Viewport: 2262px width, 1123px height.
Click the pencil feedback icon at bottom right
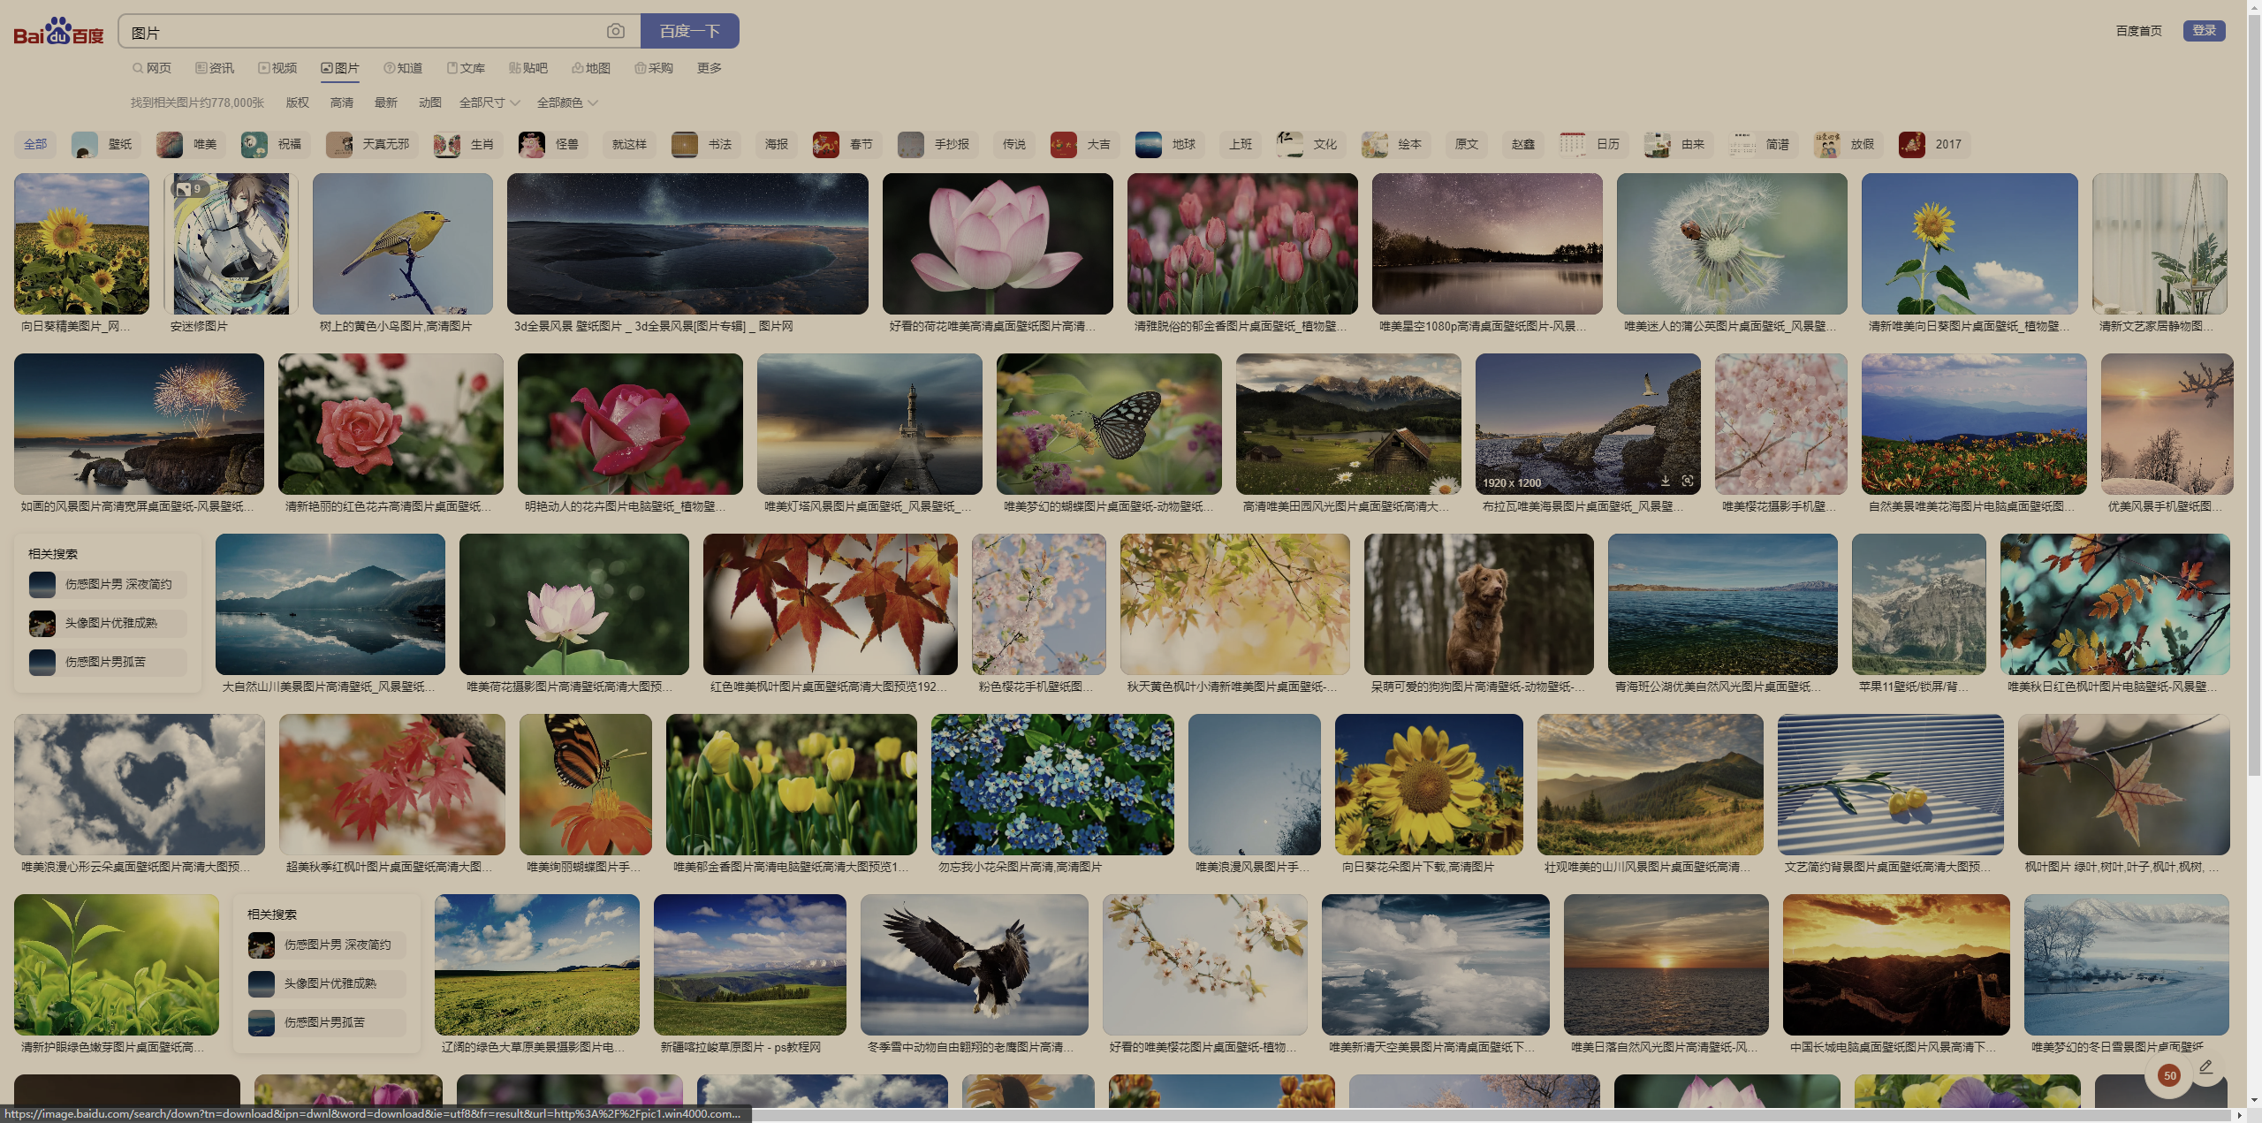point(2205,1067)
